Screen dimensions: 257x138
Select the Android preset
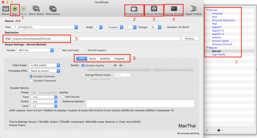[x=216, y=37]
